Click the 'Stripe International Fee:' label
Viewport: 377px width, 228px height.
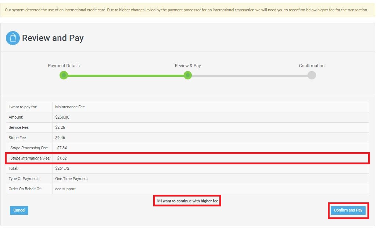30,158
